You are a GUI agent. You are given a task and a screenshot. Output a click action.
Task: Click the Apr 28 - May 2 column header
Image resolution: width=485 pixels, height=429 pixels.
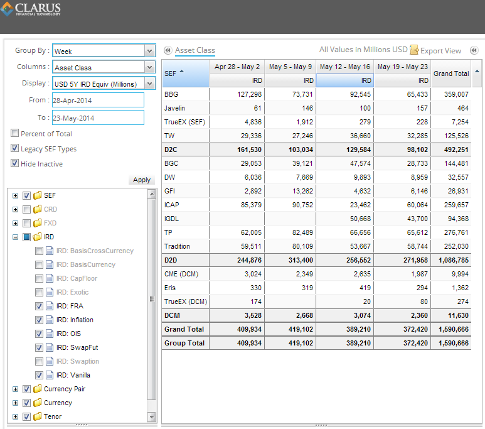pos(237,67)
